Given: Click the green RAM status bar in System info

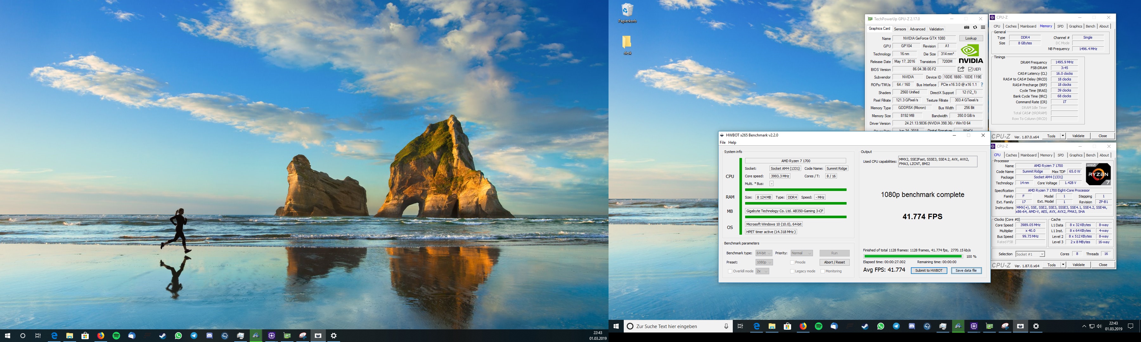Looking at the screenshot, I should tap(796, 204).
